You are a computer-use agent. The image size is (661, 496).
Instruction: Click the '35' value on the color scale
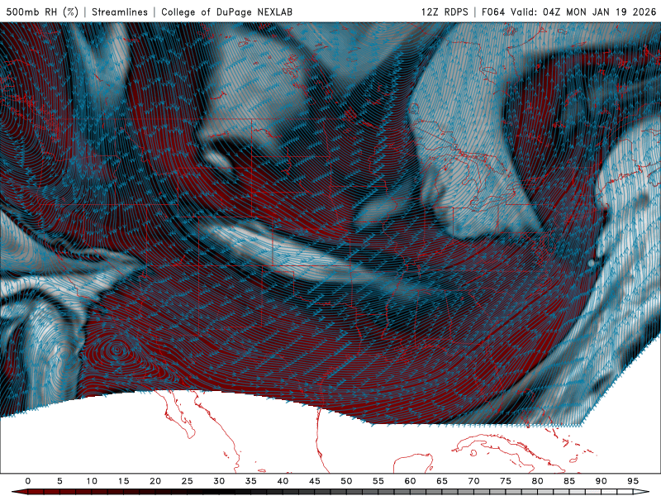tap(251, 481)
